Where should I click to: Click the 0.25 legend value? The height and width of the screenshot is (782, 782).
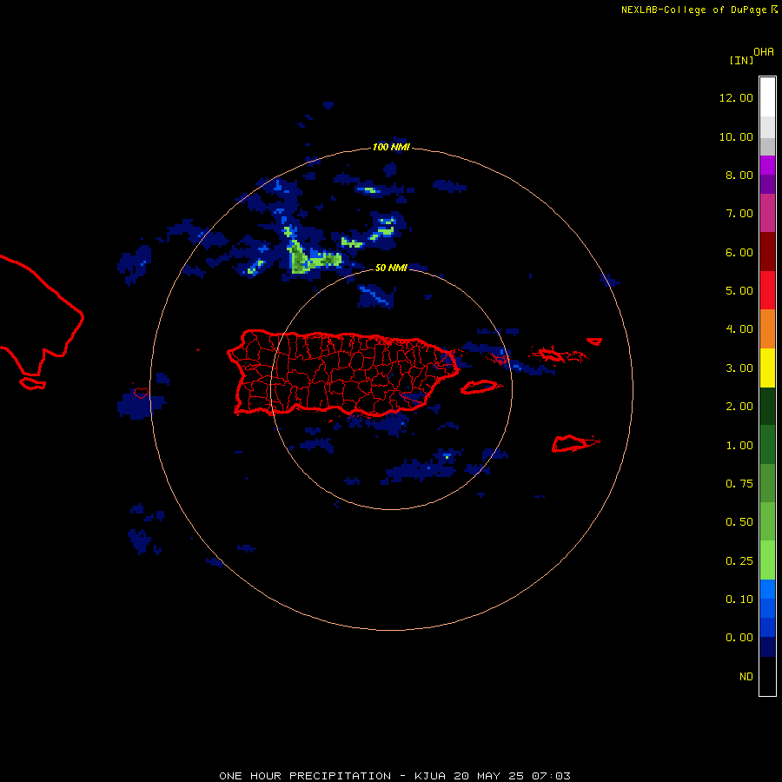point(739,561)
